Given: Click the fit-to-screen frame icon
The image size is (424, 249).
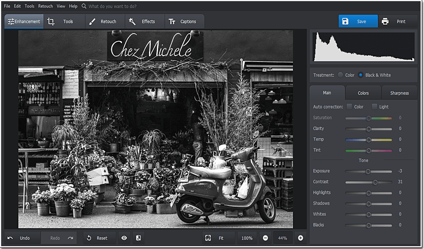Looking at the screenshot, I should 208,238.
